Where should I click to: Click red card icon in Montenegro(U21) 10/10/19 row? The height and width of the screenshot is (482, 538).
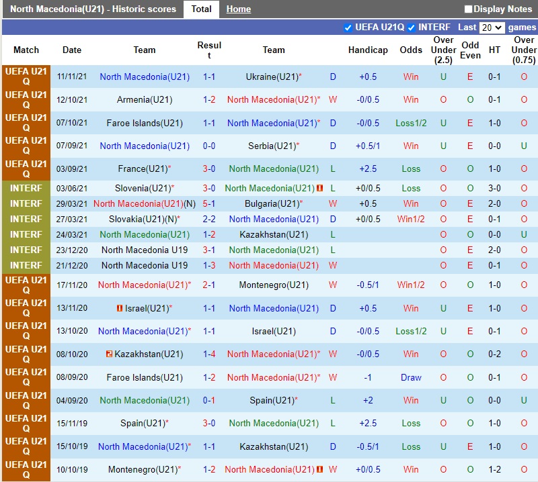[320, 470]
